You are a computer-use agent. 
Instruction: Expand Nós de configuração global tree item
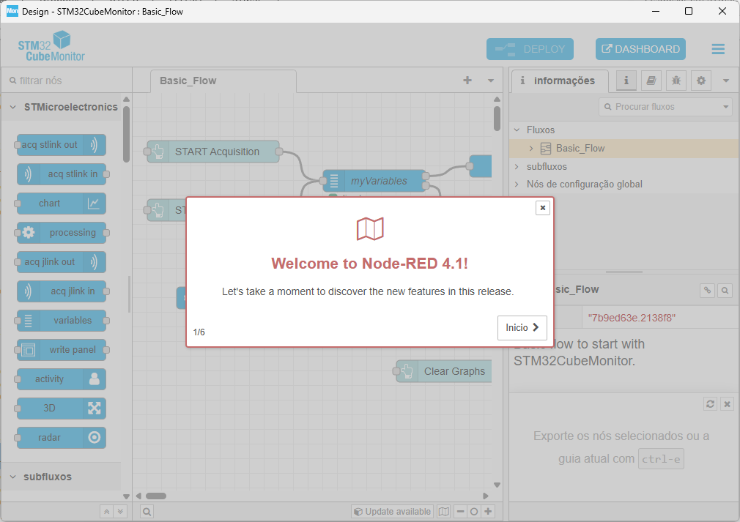pyautogui.click(x=517, y=184)
